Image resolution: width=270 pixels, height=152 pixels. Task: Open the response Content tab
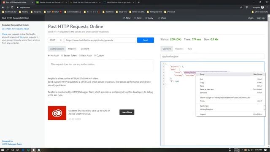pos(167,49)
